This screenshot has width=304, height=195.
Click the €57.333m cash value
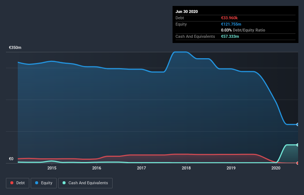tap(230, 36)
